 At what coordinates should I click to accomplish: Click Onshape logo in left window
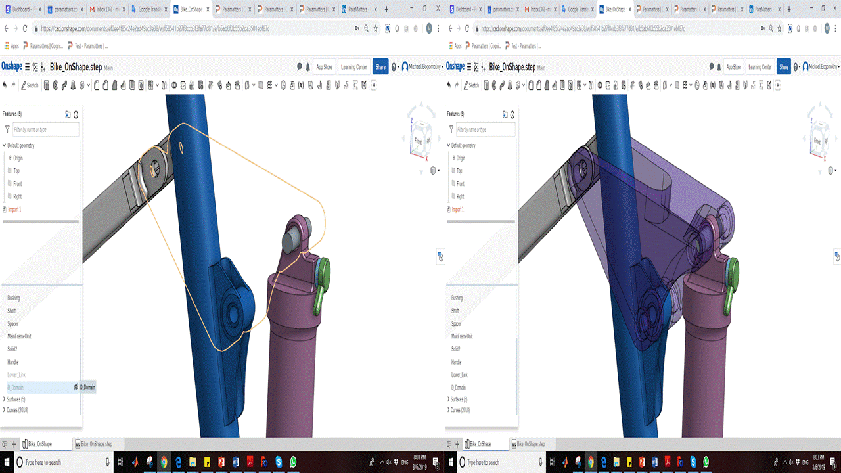11,66
